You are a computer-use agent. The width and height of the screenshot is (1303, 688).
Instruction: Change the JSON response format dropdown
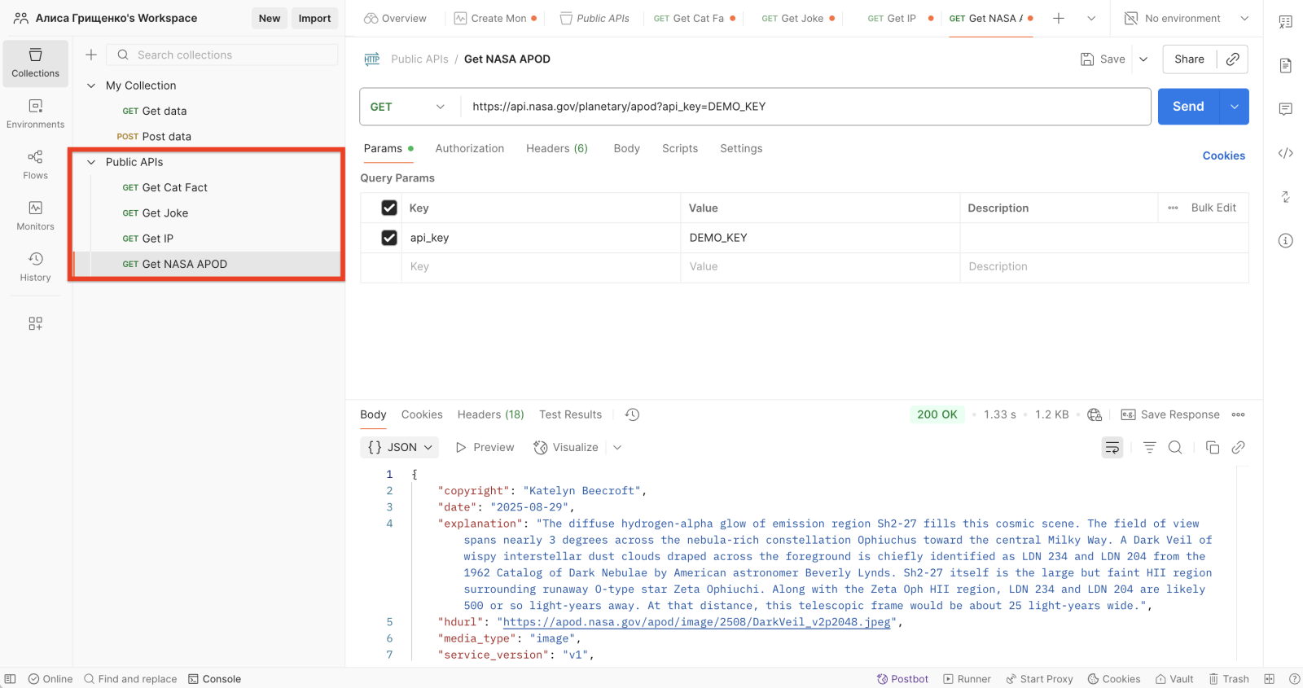pos(400,447)
